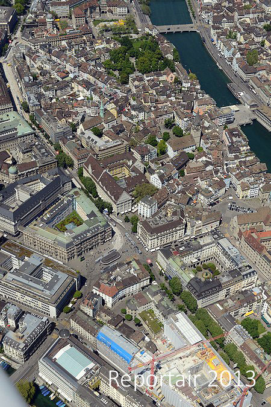Click the turquoise glass roof near the waterfront

click(74, 361)
